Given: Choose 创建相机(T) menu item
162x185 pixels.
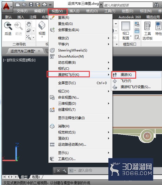Looking at the screenshot, I should (81, 110).
